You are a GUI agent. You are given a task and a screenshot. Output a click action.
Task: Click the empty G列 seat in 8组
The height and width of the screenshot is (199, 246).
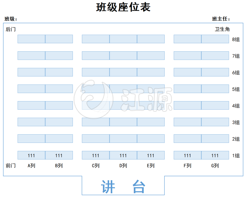click(215, 39)
